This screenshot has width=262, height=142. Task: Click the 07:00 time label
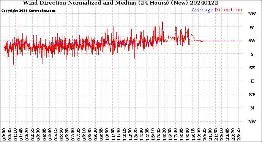coord(73,134)
